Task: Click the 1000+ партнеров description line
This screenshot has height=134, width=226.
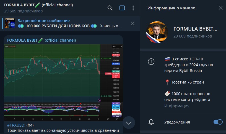Action: tap(187, 97)
